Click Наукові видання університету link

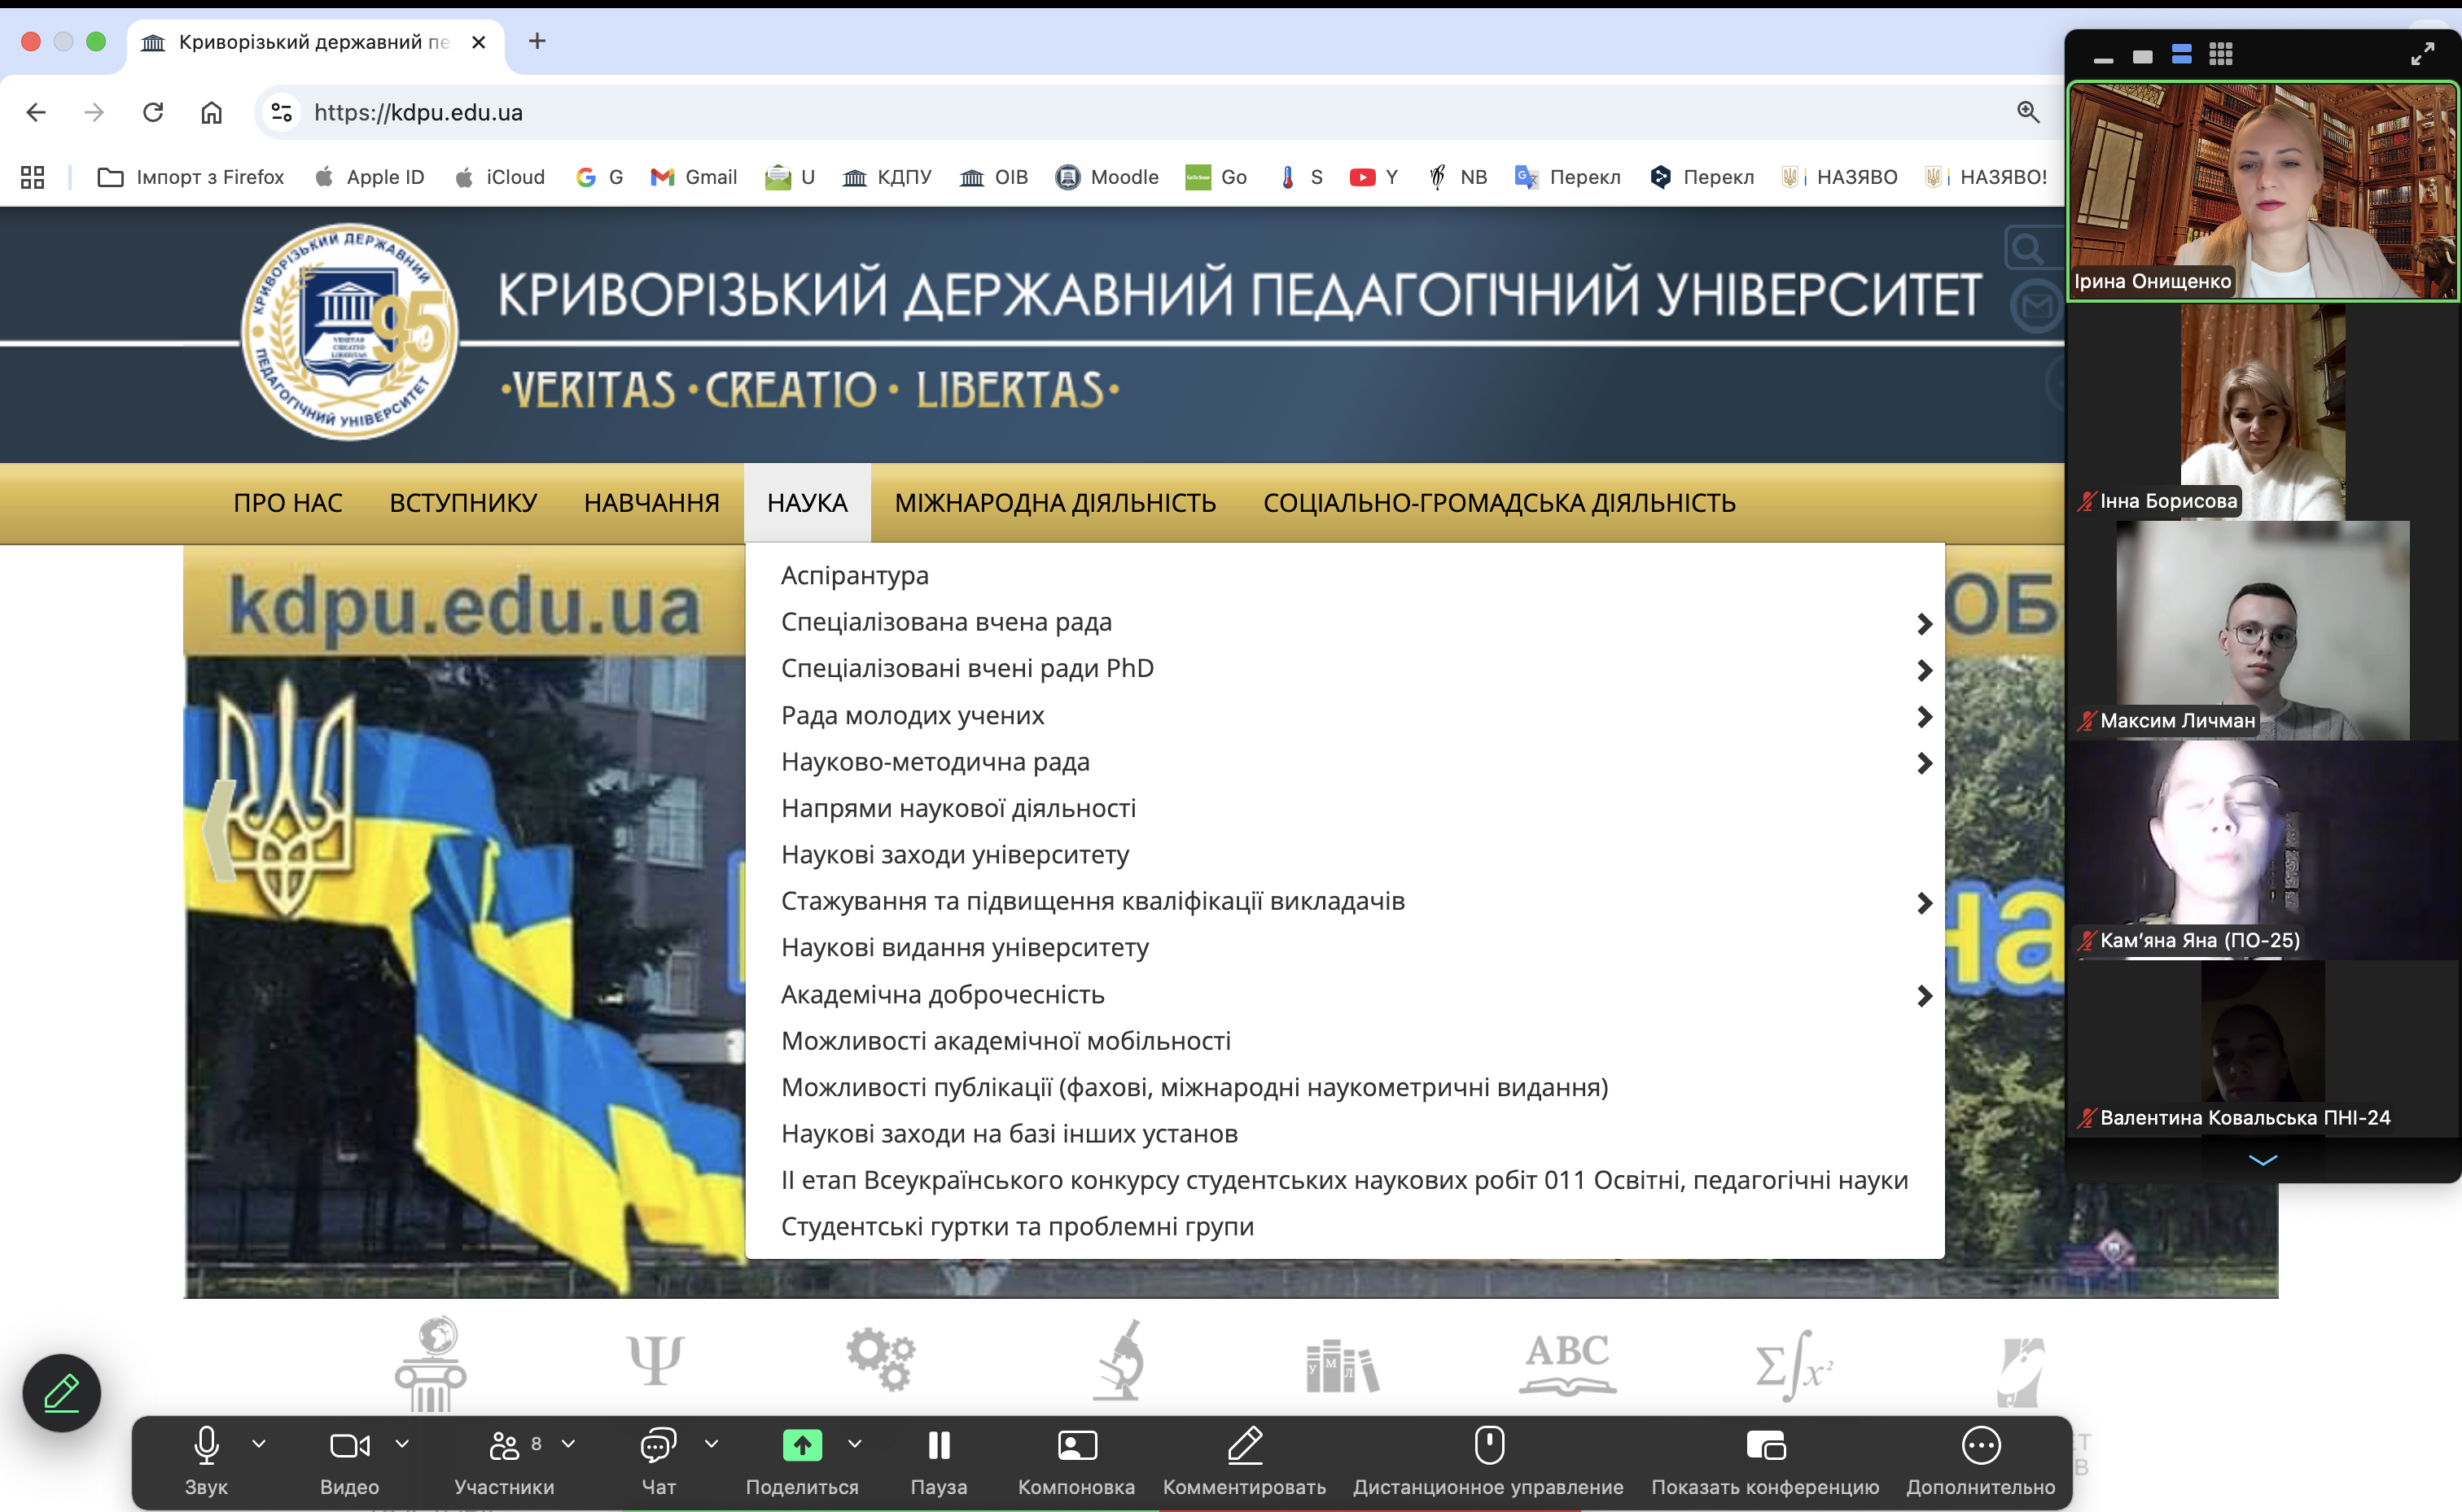pos(965,947)
